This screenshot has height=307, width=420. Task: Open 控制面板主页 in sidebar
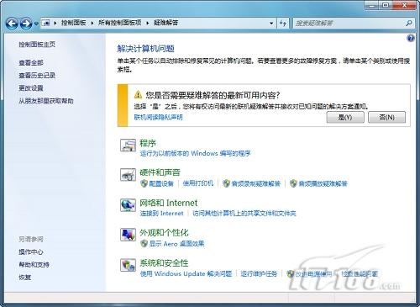(37, 45)
